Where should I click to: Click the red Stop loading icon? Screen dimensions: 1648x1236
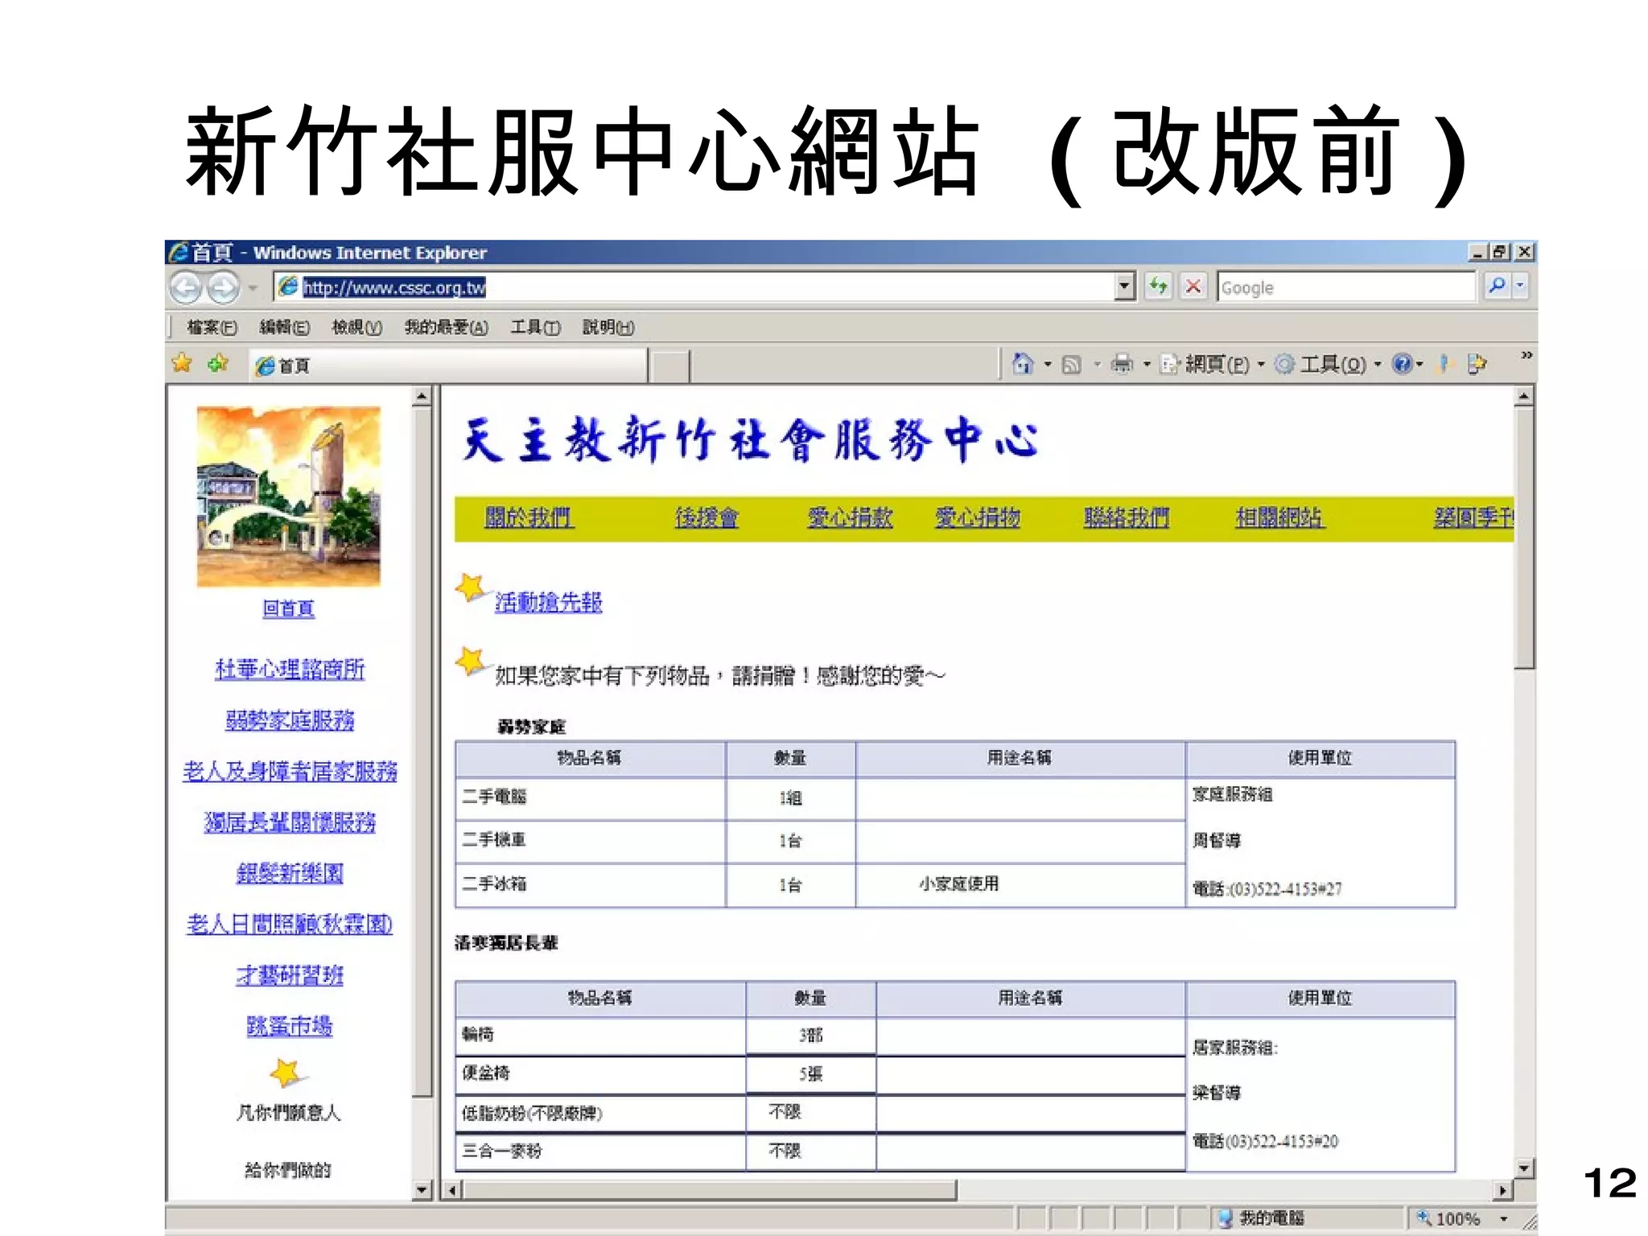pyautogui.click(x=1193, y=286)
